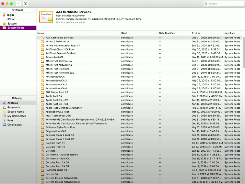
Task: Select Apple Root Certificate Authority row
Action: [140, 108]
